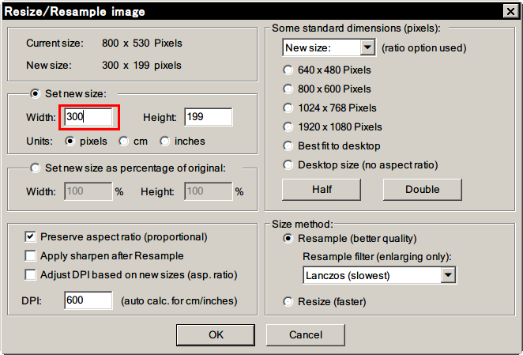Toggle Preserve aspect ratio checkbox
The width and height of the screenshot is (523, 355).
30,236
